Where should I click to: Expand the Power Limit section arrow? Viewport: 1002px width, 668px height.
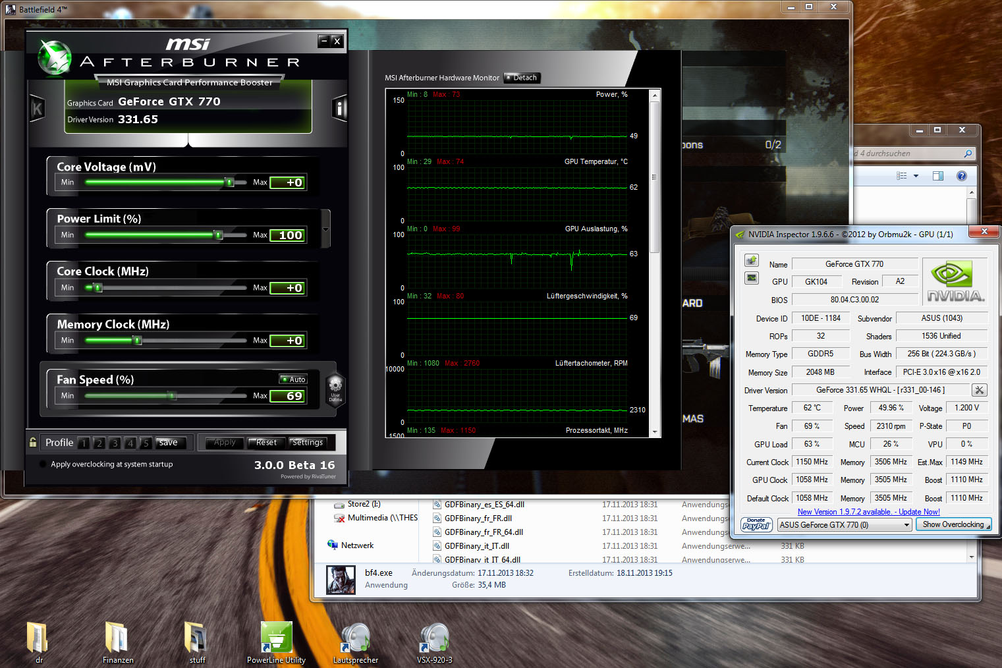coord(325,229)
